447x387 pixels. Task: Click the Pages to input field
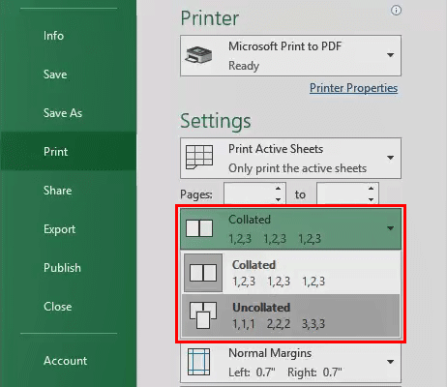click(342, 193)
